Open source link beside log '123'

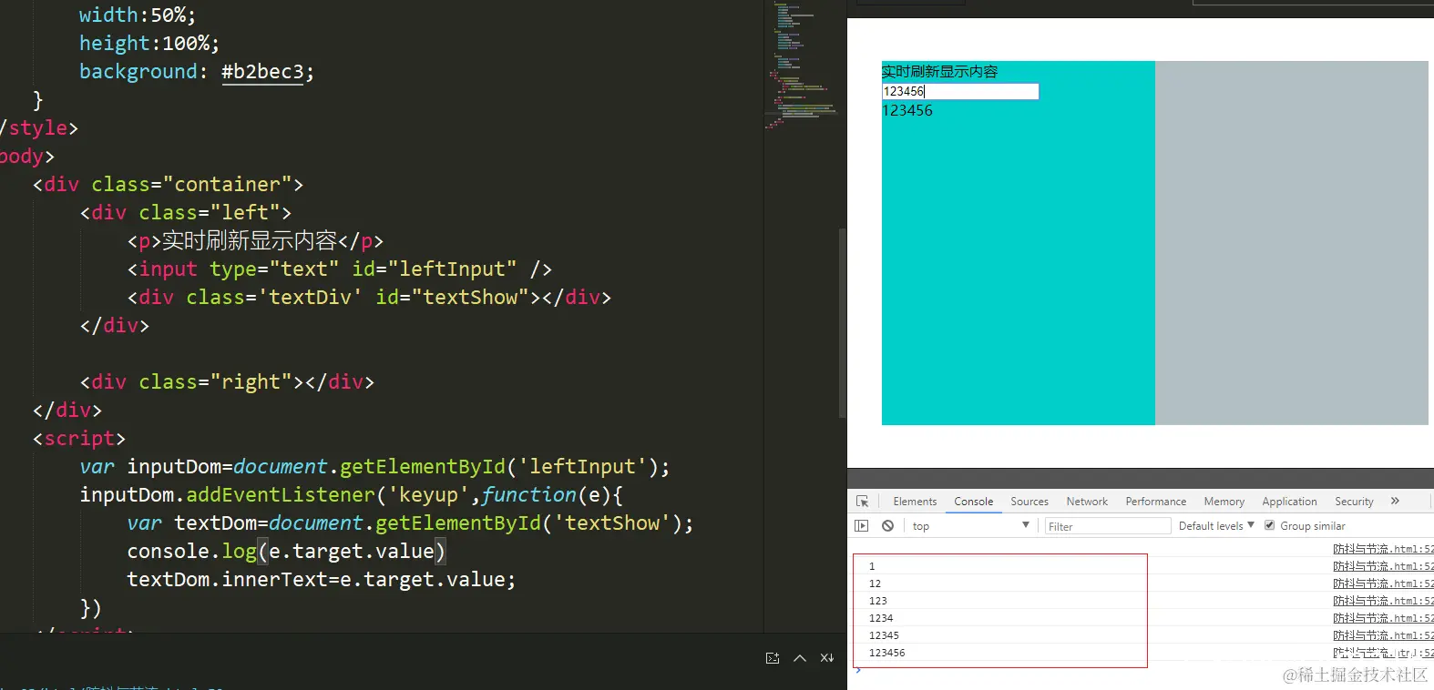1383,601
